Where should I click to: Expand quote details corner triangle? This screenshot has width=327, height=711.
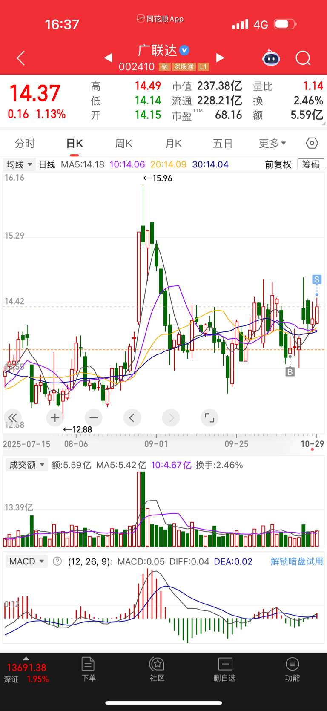(x=324, y=124)
